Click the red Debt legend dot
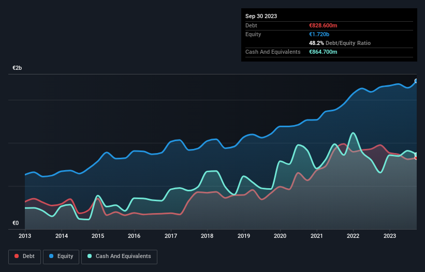 point(17,256)
